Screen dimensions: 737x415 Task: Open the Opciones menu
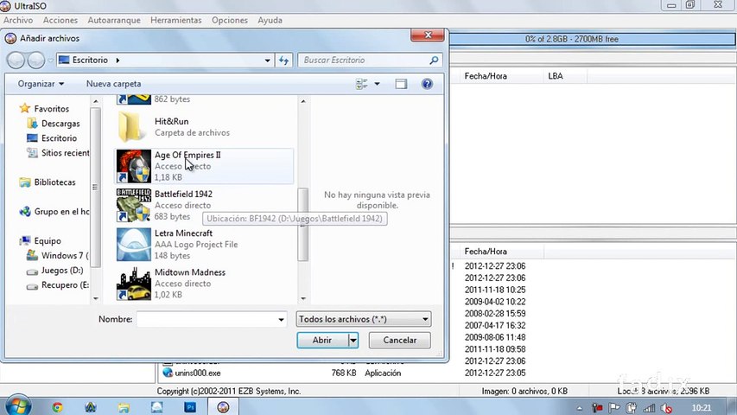point(229,20)
